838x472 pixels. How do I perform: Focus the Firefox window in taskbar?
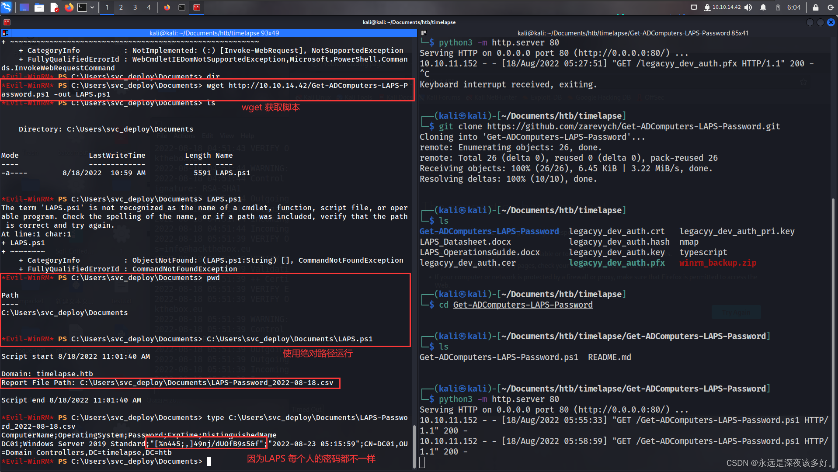(x=167, y=7)
